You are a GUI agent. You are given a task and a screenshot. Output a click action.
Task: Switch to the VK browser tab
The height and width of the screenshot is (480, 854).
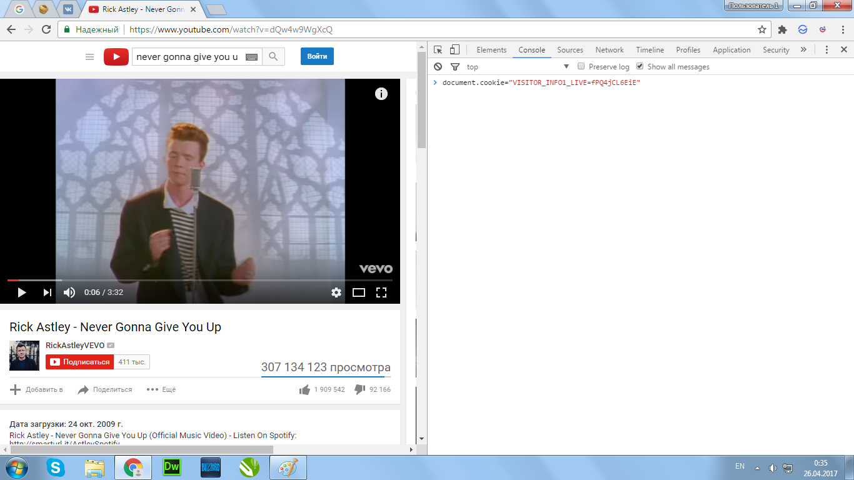click(68, 9)
